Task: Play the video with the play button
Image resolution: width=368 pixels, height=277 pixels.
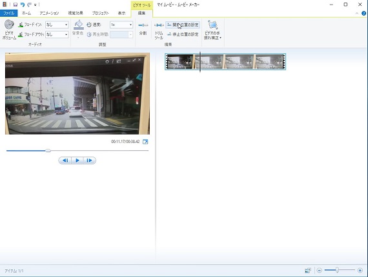Action: [x=77, y=161]
